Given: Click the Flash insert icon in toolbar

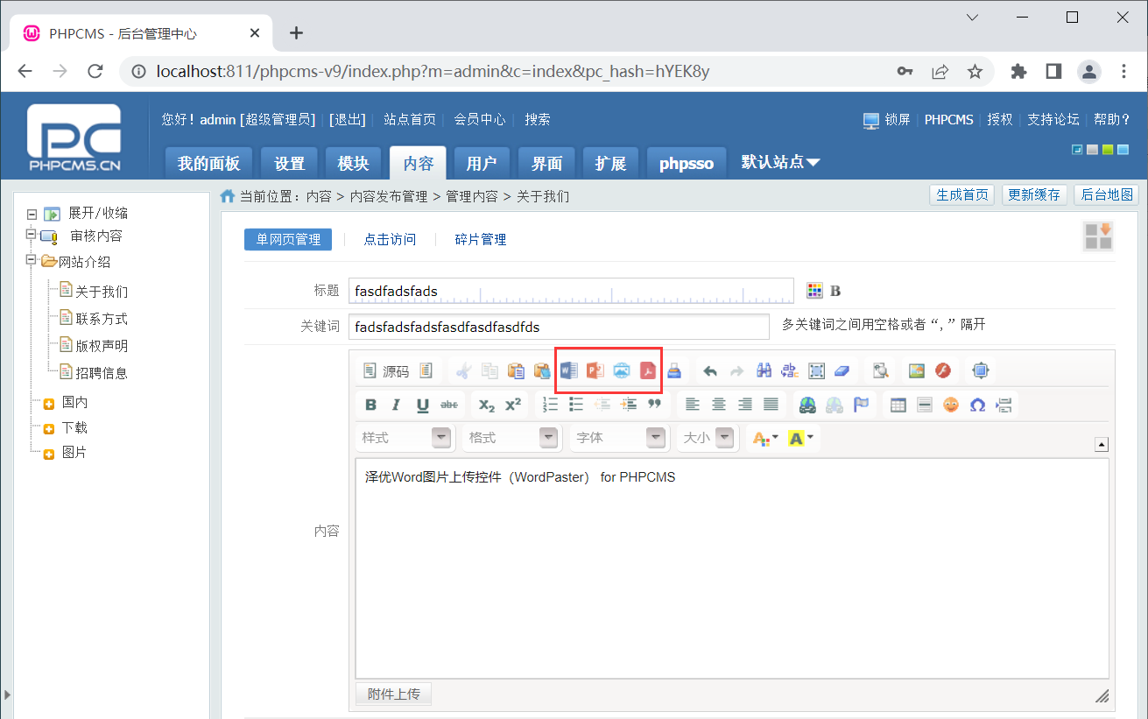Looking at the screenshot, I should (943, 370).
